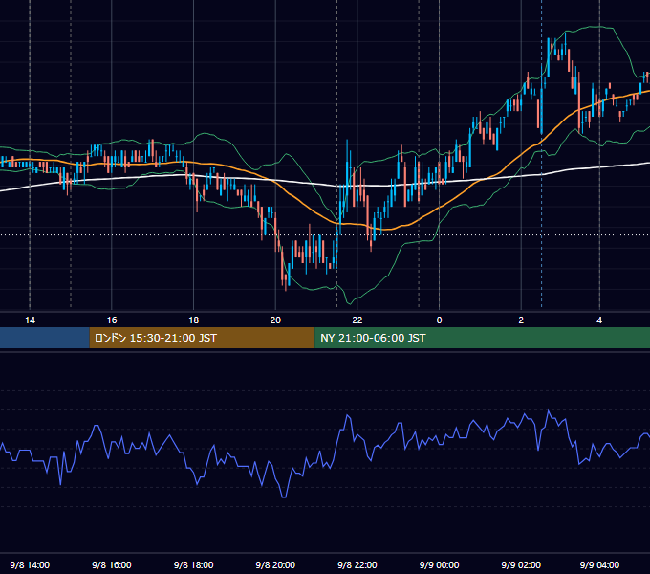Click the 9/9 04:00 date label
Screen dimensions: 650x574
click(x=599, y=564)
